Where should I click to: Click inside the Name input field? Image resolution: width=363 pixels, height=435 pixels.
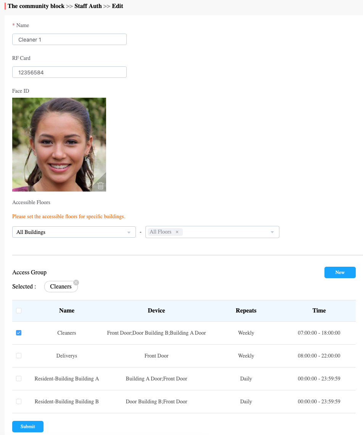69,39
